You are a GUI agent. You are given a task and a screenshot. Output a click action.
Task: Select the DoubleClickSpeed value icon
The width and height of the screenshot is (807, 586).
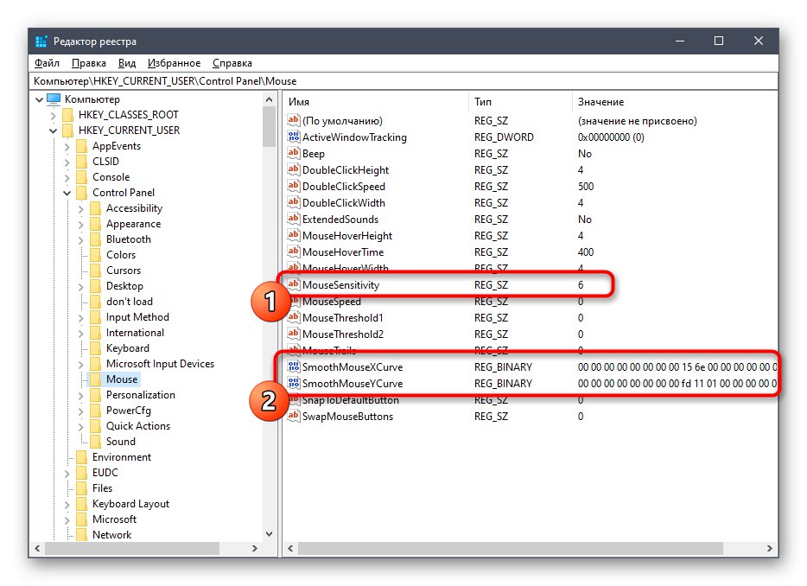[294, 187]
